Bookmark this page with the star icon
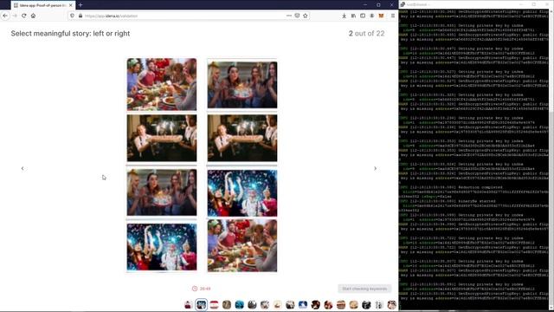Screen dimensions: 554x312 [306, 16]
